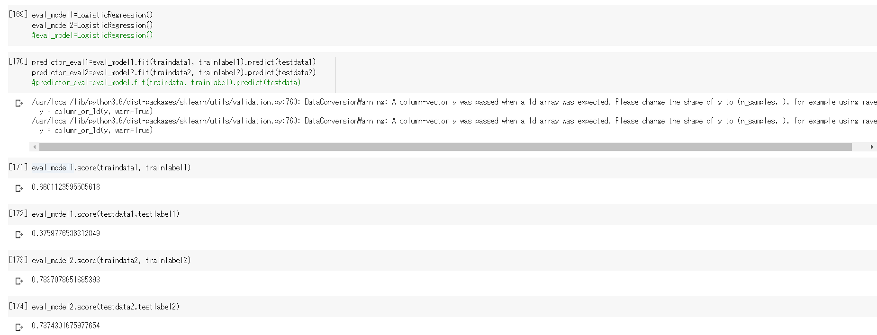This screenshot has width=877, height=335.
Task: Click the horizontal scrollbar thumb in warning output
Action: [x=445, y=147]
